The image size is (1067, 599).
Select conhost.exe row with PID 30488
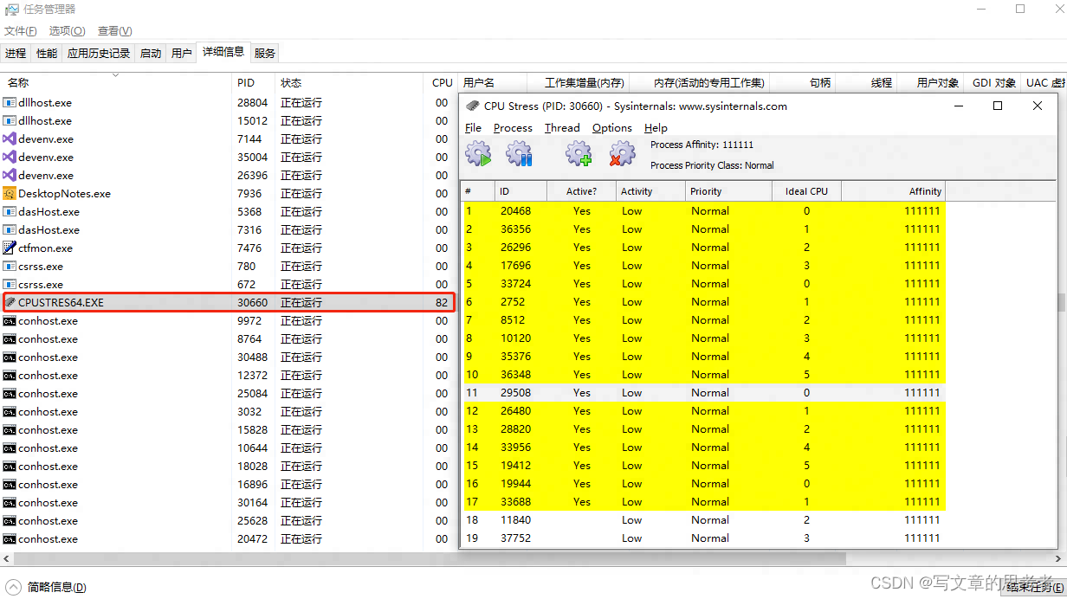point(230,357)
